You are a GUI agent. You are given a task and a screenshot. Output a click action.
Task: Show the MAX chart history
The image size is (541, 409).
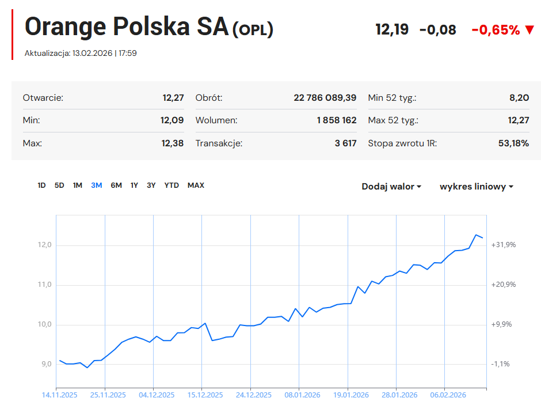(x=196, y=185)
